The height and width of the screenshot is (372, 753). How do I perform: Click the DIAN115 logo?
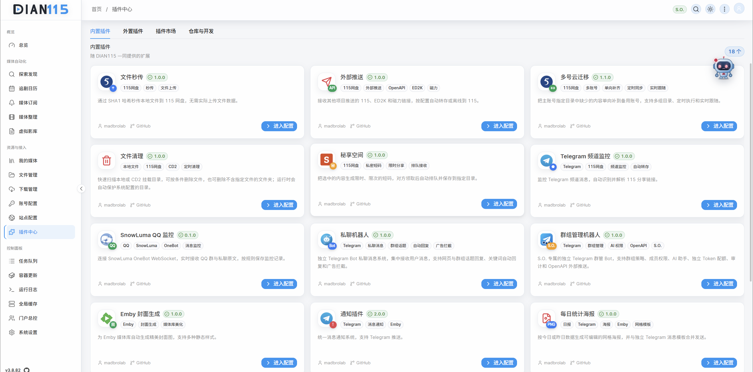[x=41, y=9]
